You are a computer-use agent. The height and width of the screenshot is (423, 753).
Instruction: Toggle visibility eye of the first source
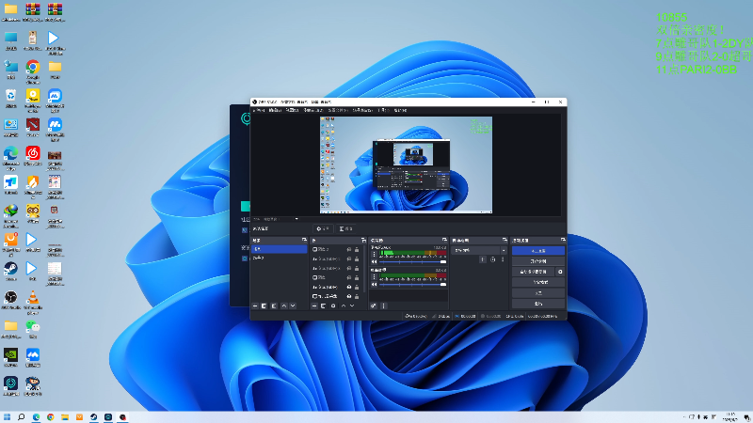pyautogui.click(x=349, y=249)
